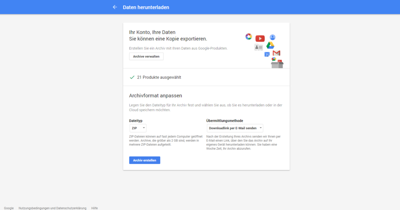Open the Hilfe footer link
Screen dimensions: 400x210
pyautogui.click(x=95, y=208)
